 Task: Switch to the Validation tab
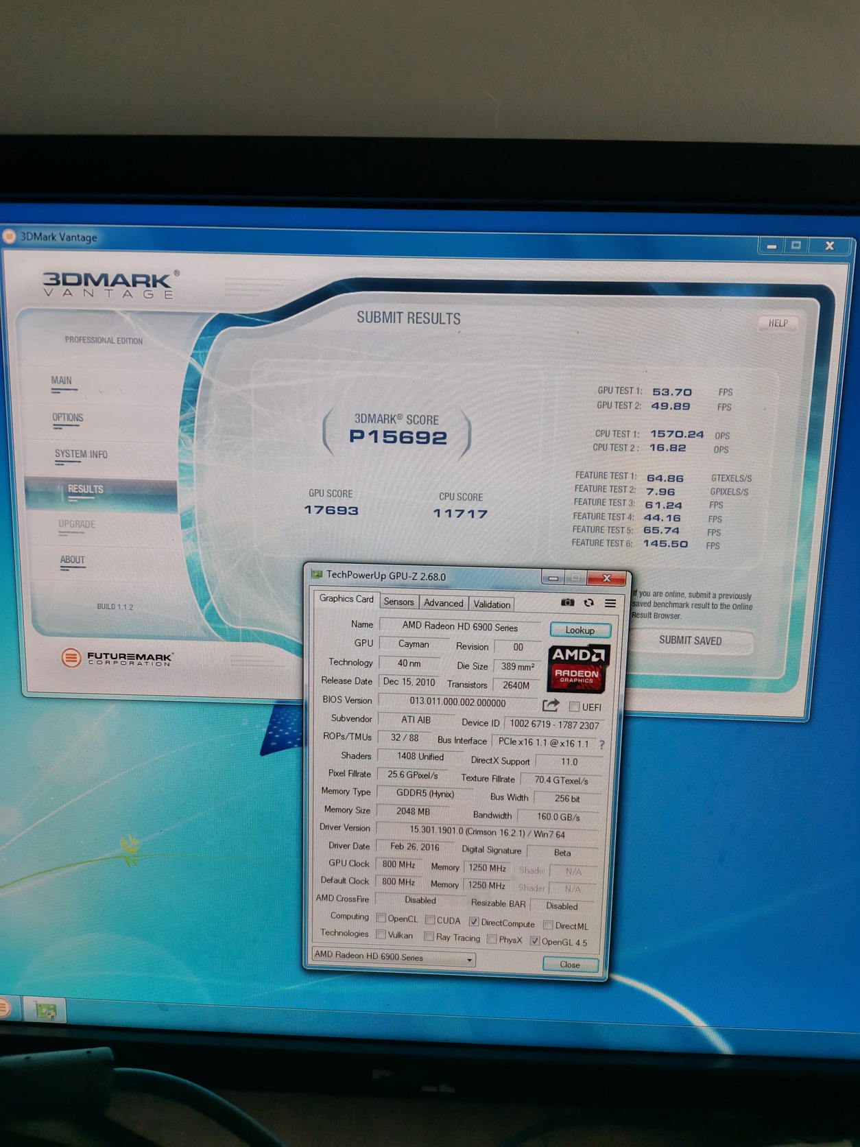(492, 604)
